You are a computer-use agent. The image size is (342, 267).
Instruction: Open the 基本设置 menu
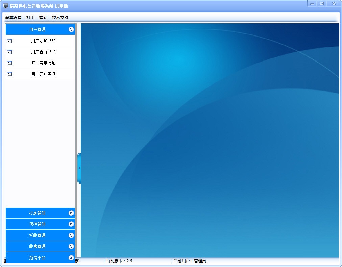14,18
